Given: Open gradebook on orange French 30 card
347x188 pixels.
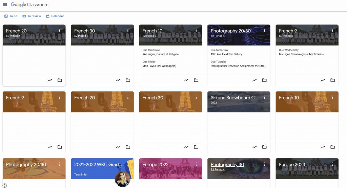Looking at the screenshot, I should [x=186, y=147].
